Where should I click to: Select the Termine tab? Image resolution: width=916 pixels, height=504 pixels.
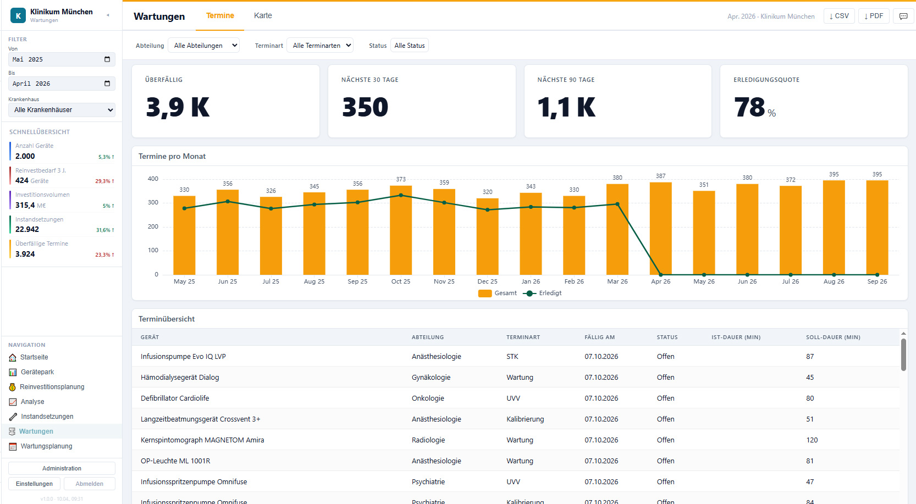tap(220, 15)
